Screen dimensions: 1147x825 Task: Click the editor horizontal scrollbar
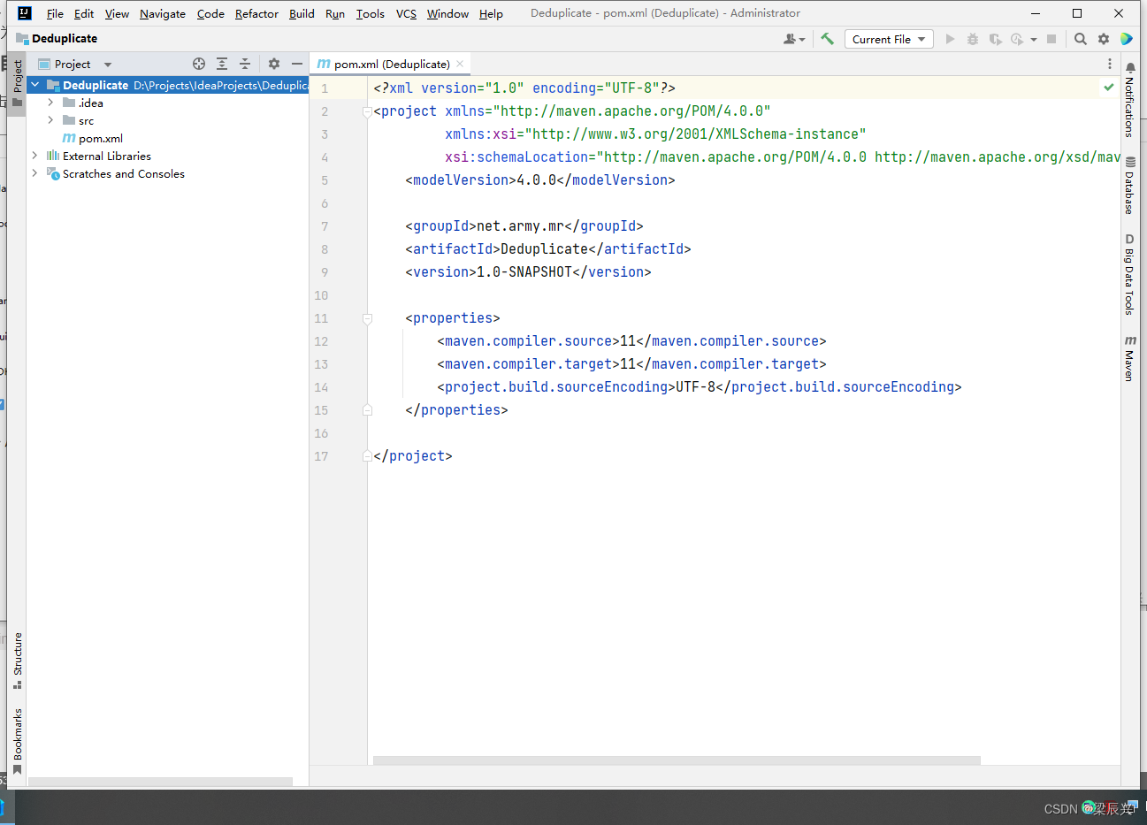pos(677,760)
